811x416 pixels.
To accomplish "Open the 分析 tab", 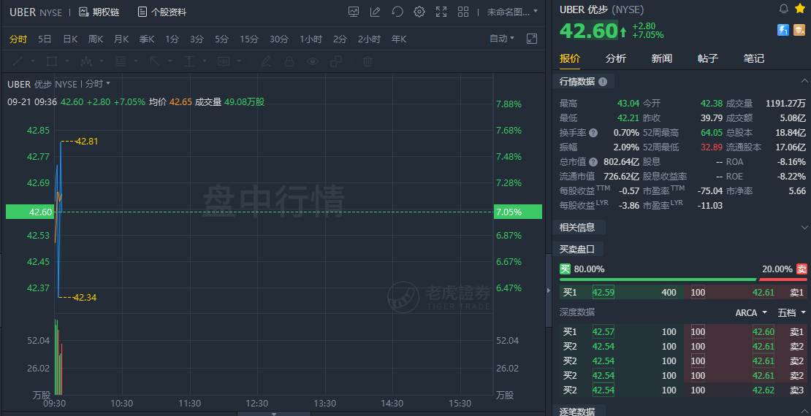I will (x=615, y=58).
